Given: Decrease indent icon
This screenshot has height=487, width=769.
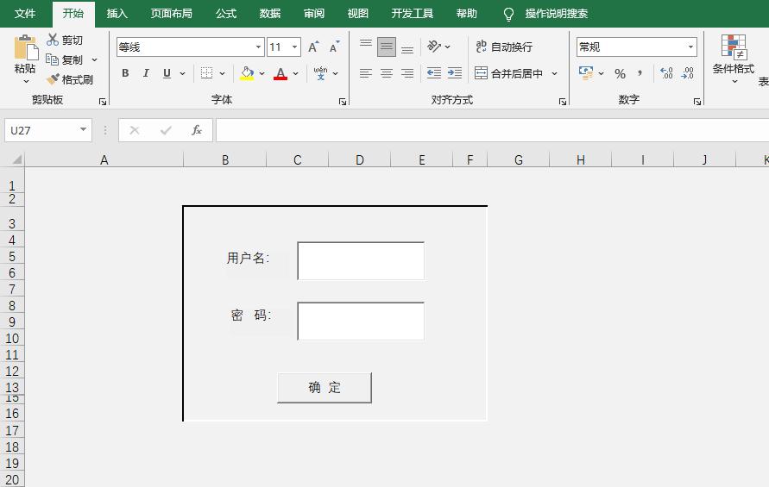Looking at the screenshot, I should pos(433,73).
